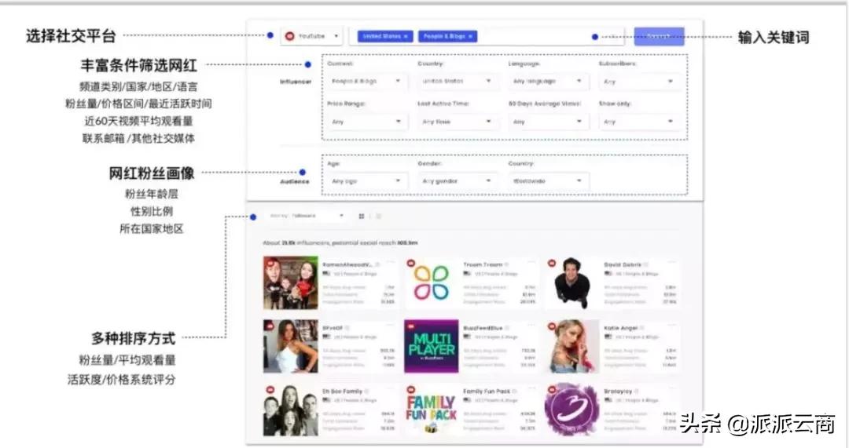Click the YouTube badge on Troom Troom card

tap(411, 263)
